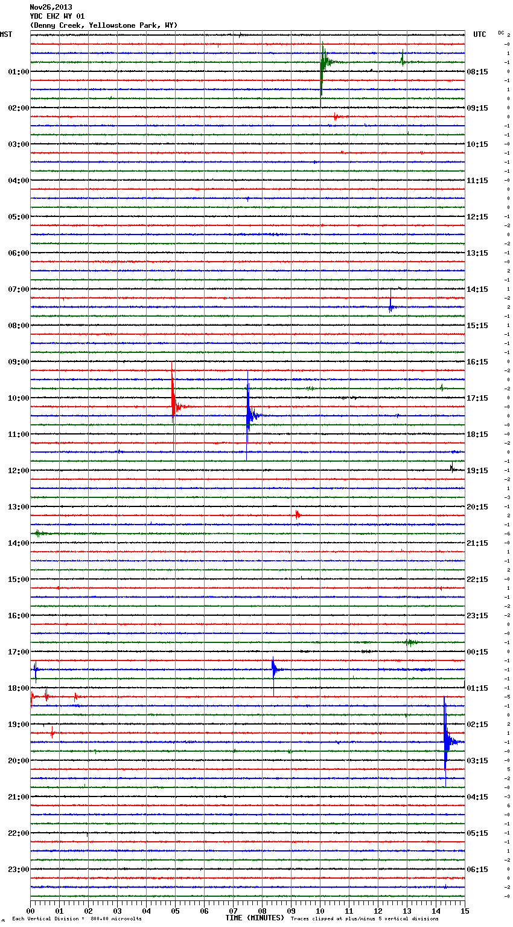The height and width of the screenshot is (927, 513).
Task: Select the 02:00 MST time label
Action: 19,108
